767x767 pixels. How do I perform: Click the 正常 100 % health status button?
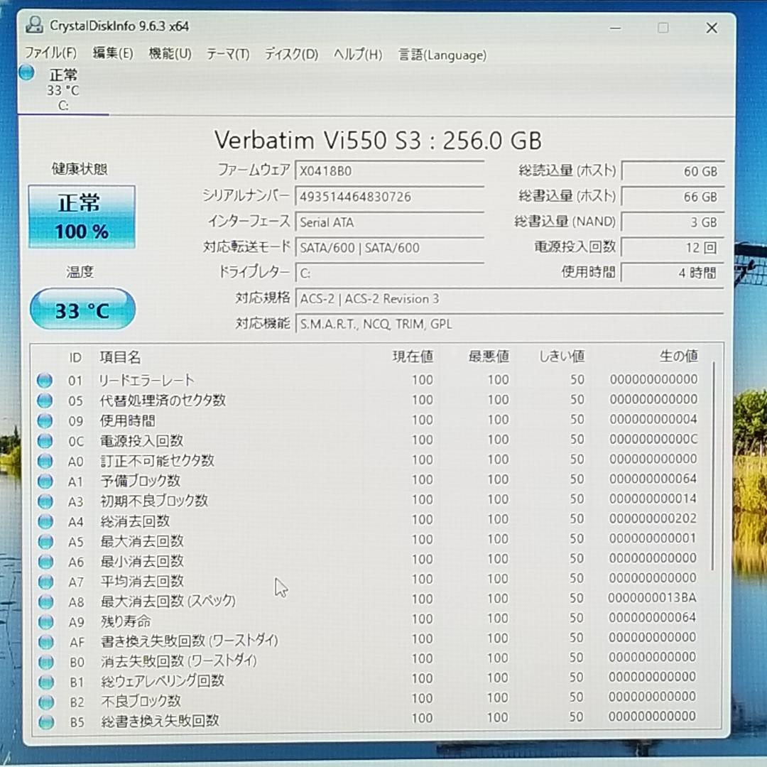click(x=82, y=216)
